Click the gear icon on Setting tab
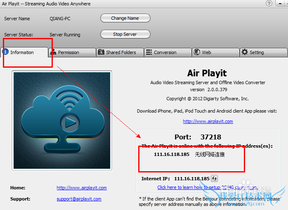The image size is (288, 210). 244,52
